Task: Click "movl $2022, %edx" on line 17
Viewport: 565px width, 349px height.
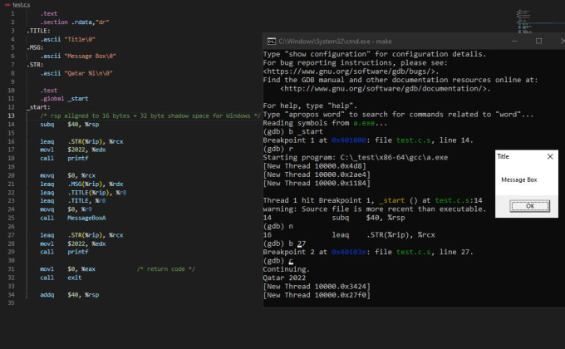Action: [73, 150]
